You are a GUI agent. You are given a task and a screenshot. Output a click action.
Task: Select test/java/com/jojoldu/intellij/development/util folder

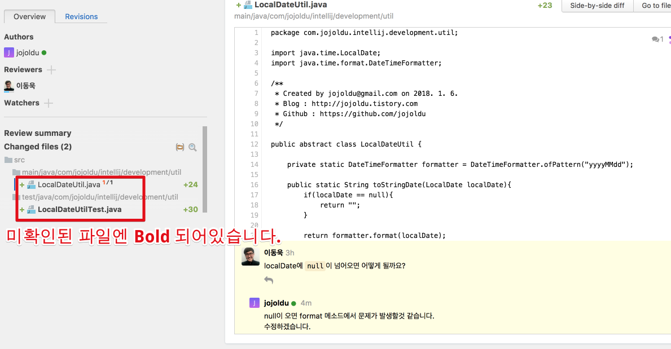click(100, 197)
